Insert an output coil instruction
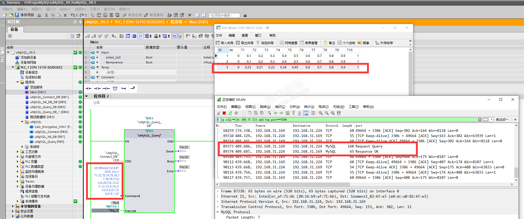The height and width of the screenshot is (219, 524). click(106, 88)
